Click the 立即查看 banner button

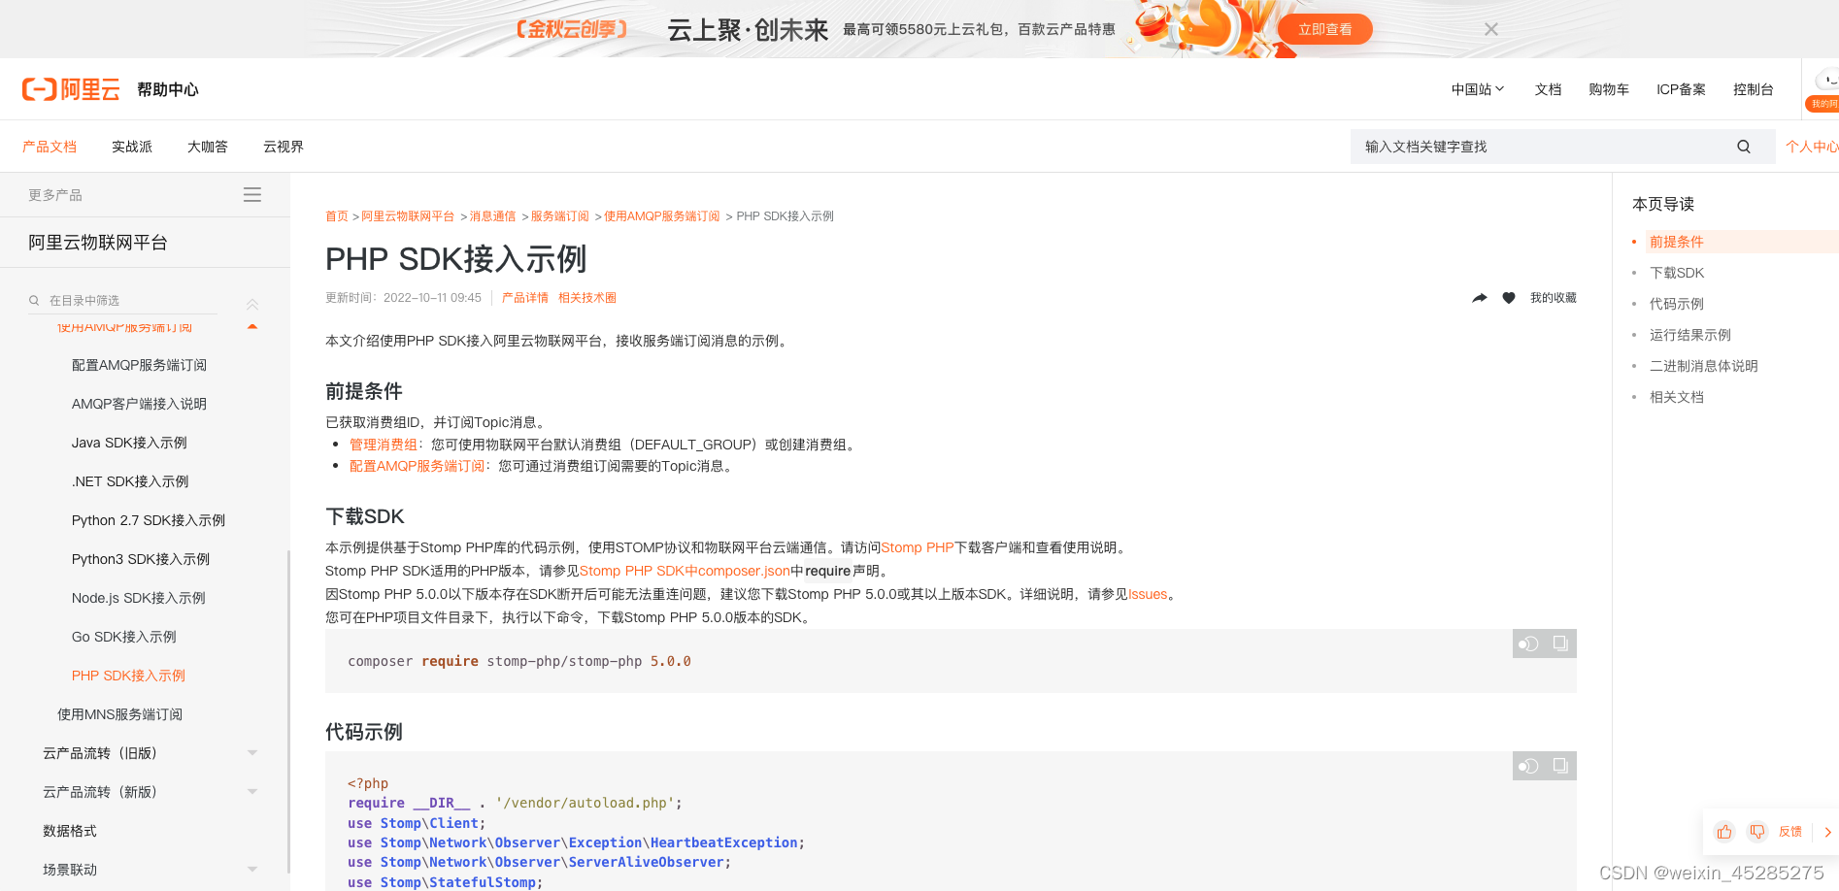click(x=1324, y=29)
